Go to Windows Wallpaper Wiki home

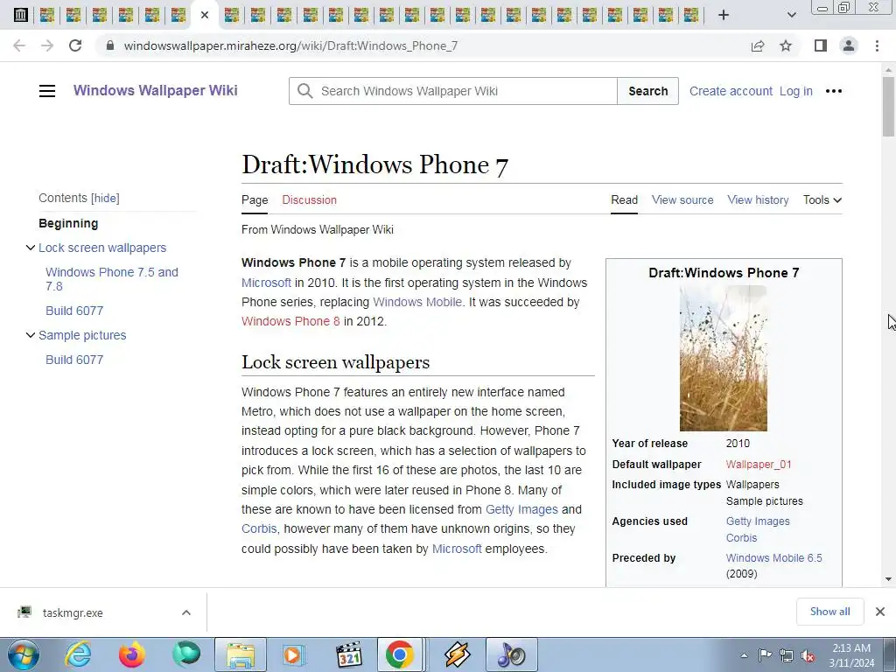(x=156, y=90)
